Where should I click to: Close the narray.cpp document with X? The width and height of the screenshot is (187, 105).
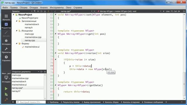tap(95, 11)
